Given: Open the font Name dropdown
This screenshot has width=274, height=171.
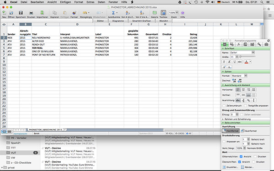Looking at the screenshot, I should 253,52.
